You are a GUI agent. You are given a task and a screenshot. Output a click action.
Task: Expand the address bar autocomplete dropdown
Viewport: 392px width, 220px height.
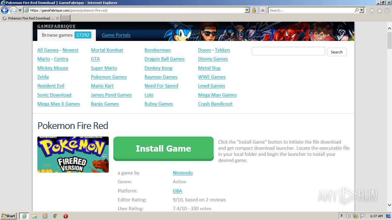(x=247, y=10)
